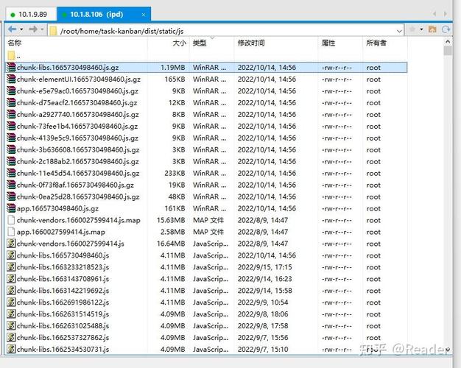Select chunk-73fee1b4.1665730498460.js.gz archive icon
Image resolution: width=461 pixels, height=368 pixels.
pyautogui.click(x=11, y=126)
